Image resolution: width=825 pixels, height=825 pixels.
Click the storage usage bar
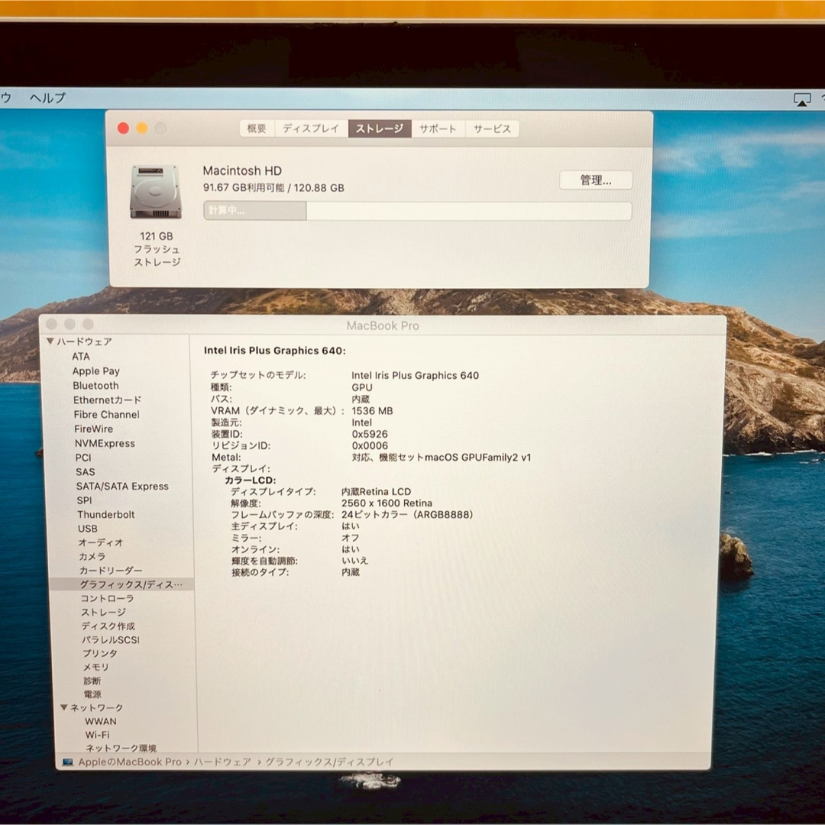click(417, 211)
